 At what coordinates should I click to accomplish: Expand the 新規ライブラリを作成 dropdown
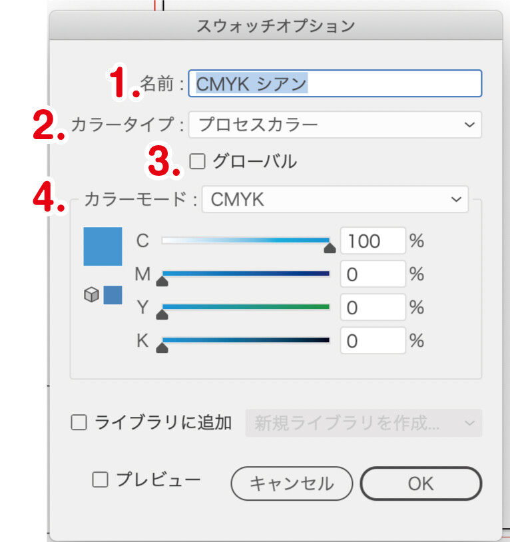coord(364,423)
